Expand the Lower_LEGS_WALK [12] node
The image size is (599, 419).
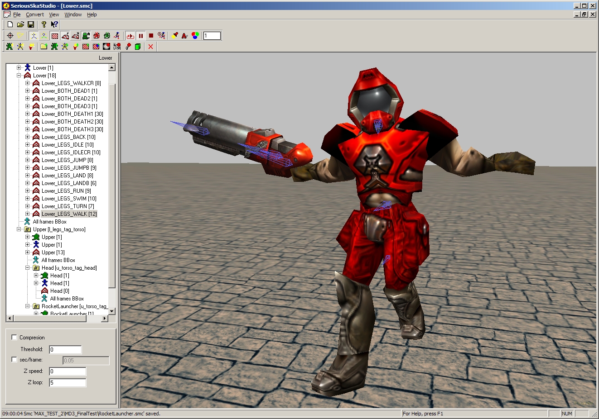[x=28, y=214]
